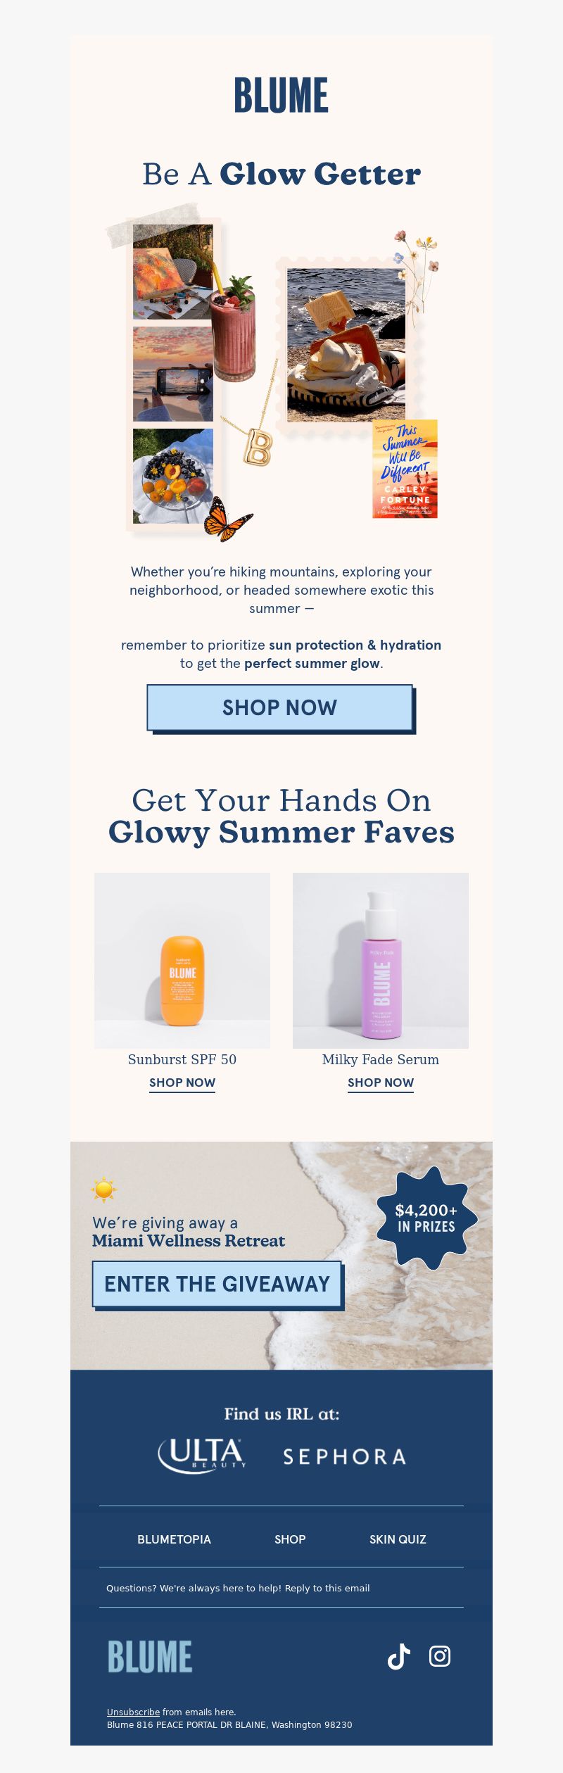Select the Milky Fade Serum product image
The image size is (563, 1773).
(x=381, y=961)
